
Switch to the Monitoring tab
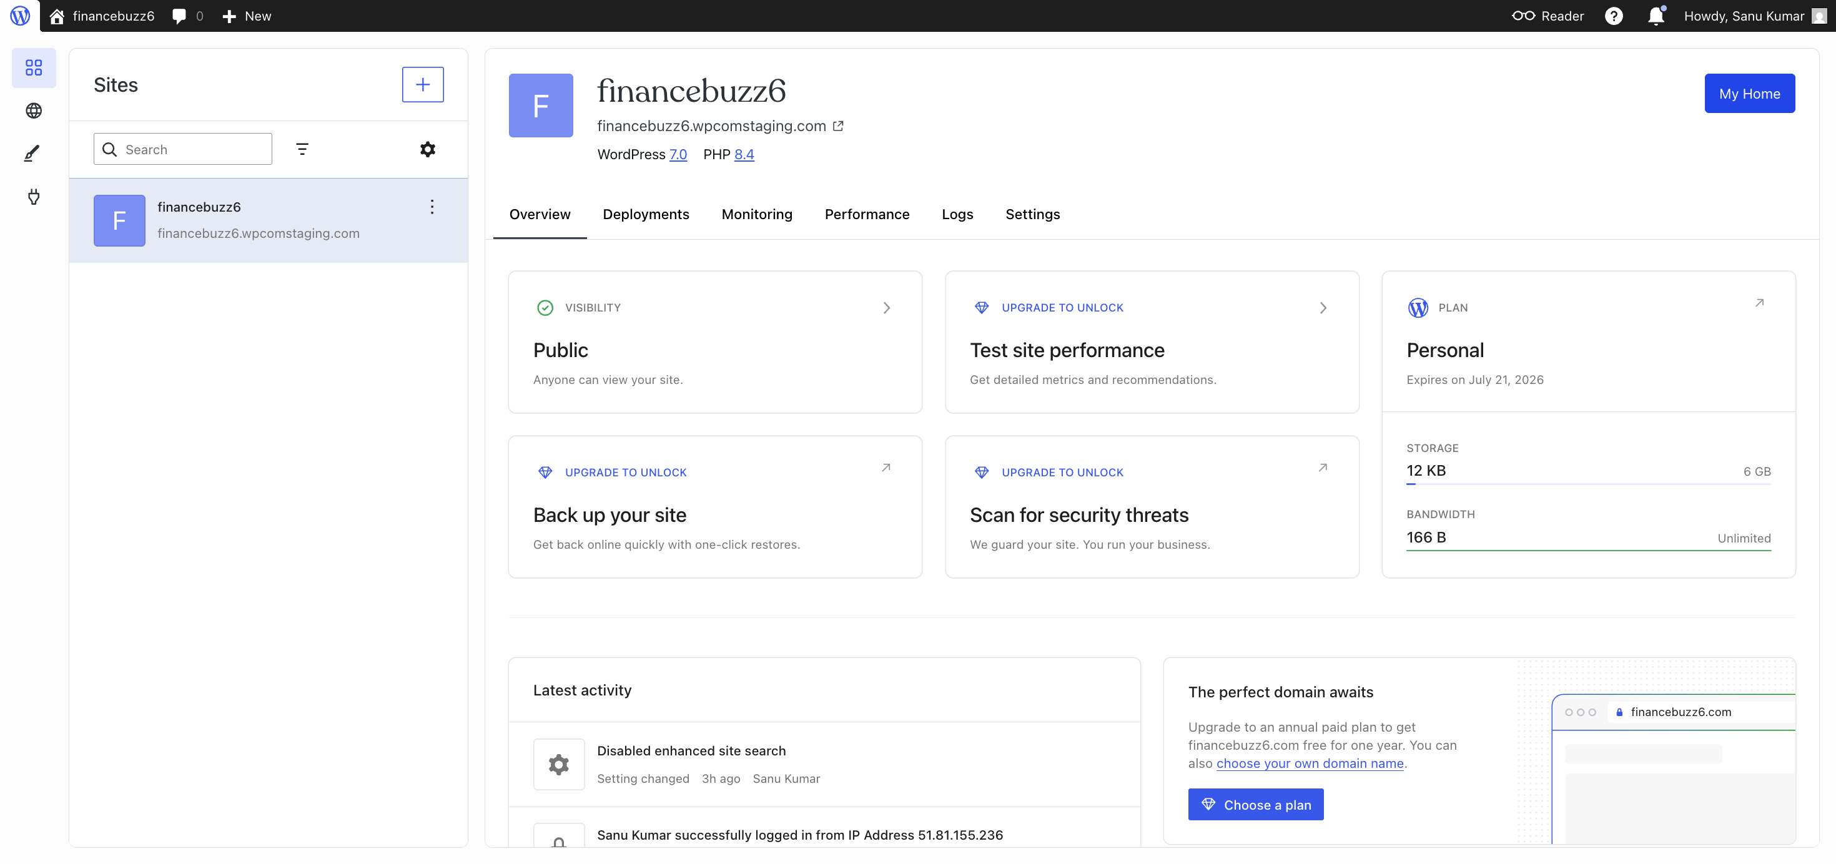coord(757,214)
